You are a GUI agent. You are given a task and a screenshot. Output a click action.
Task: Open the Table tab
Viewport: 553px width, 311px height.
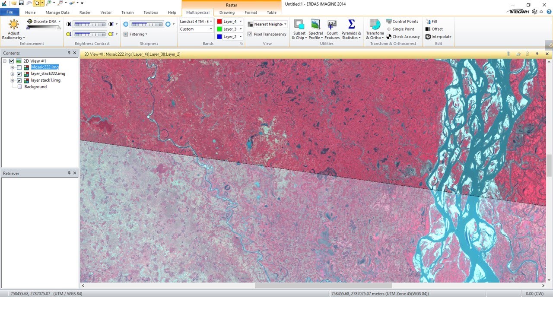pyautogui.click(x=271, y=13)
